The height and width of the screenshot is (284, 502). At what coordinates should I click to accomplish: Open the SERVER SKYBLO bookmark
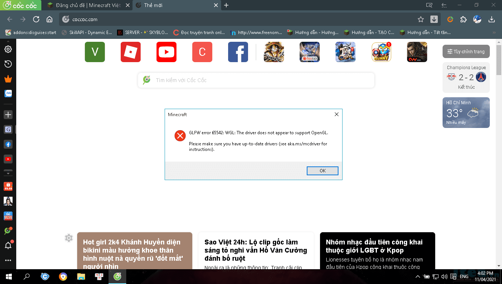(x=142, y=33)
